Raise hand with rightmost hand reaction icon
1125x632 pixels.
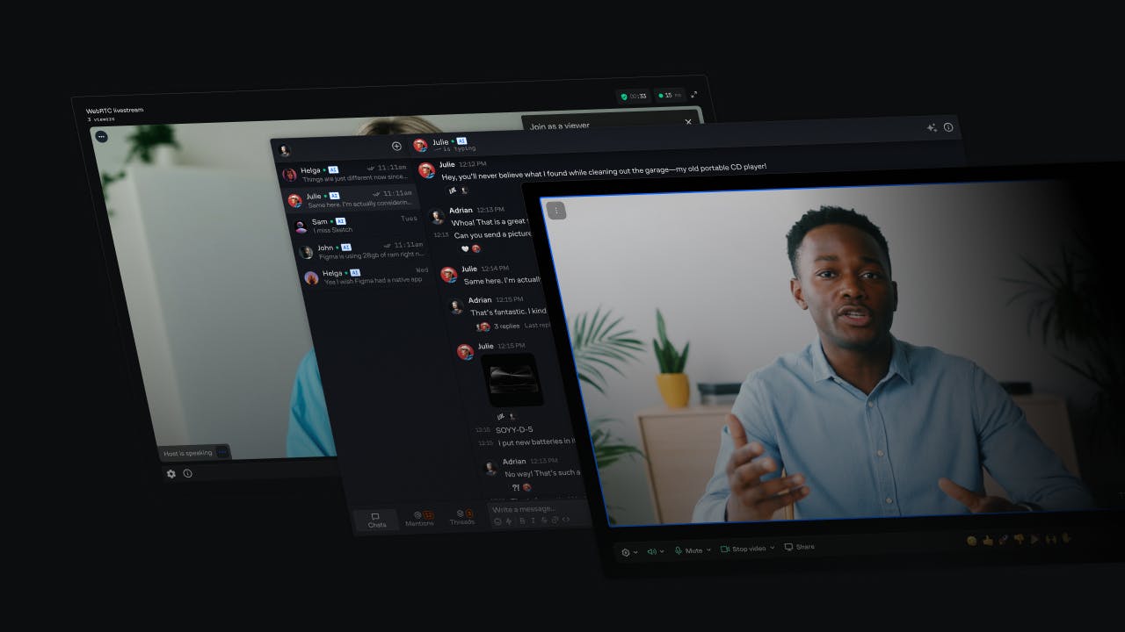1066,538
